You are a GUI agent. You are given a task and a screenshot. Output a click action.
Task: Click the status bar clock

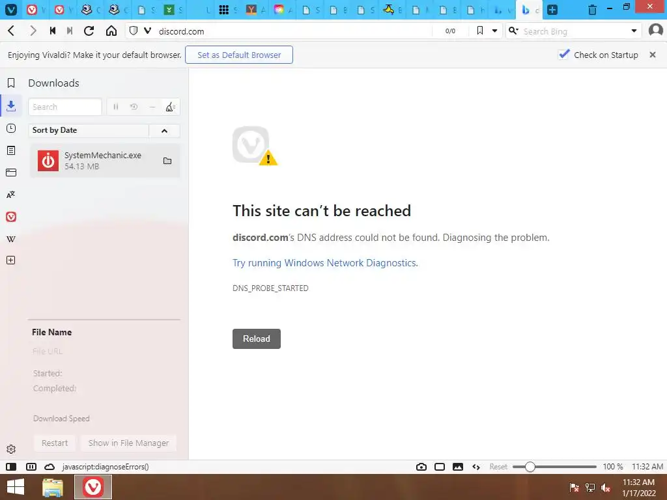tap(647, 467)
